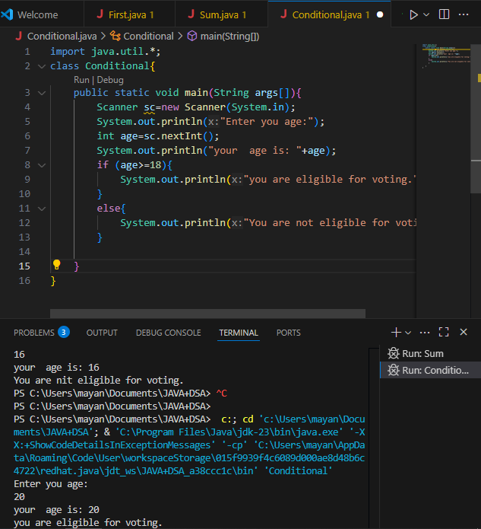Click the Java icon on Sum.java tab
Screen dimensions: 481x529
click(191, 14)
